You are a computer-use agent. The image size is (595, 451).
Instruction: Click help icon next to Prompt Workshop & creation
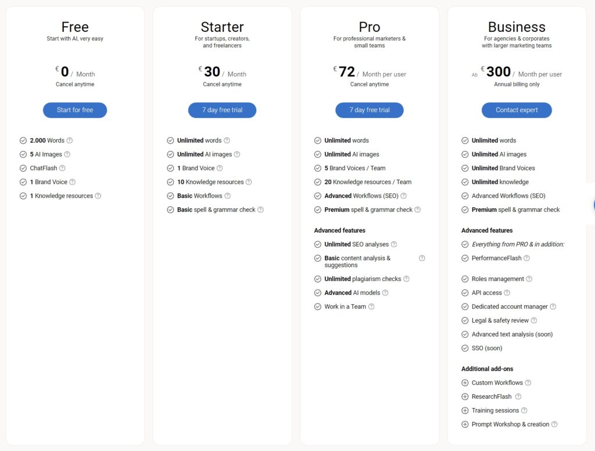click(x=554, y=424)
